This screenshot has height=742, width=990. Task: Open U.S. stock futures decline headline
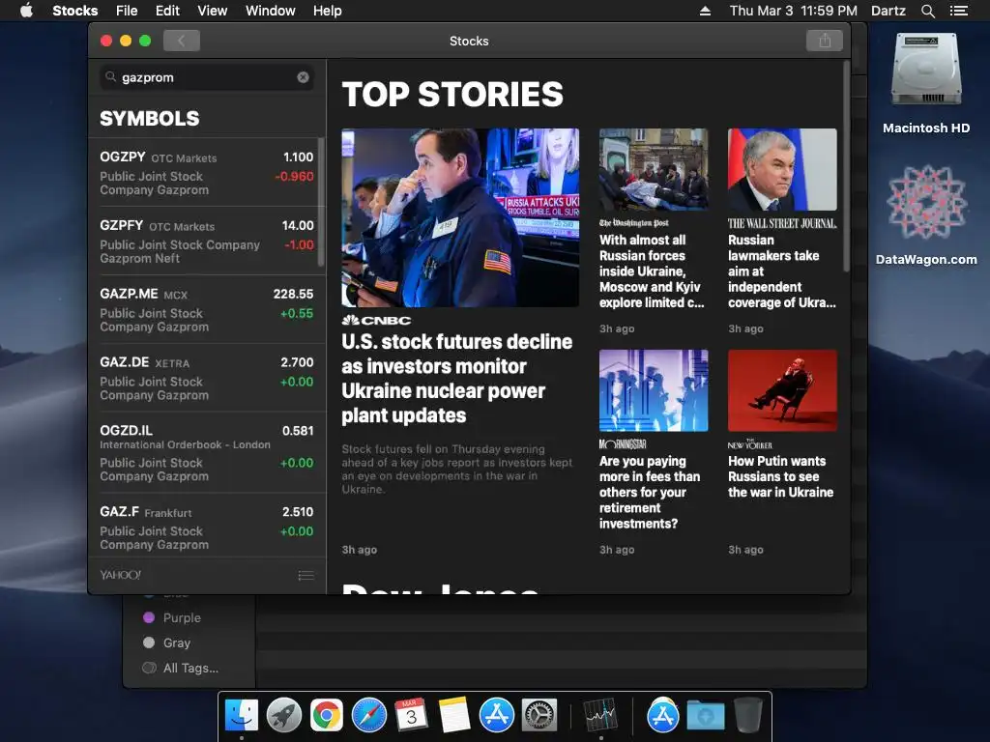tap(457, 379)
